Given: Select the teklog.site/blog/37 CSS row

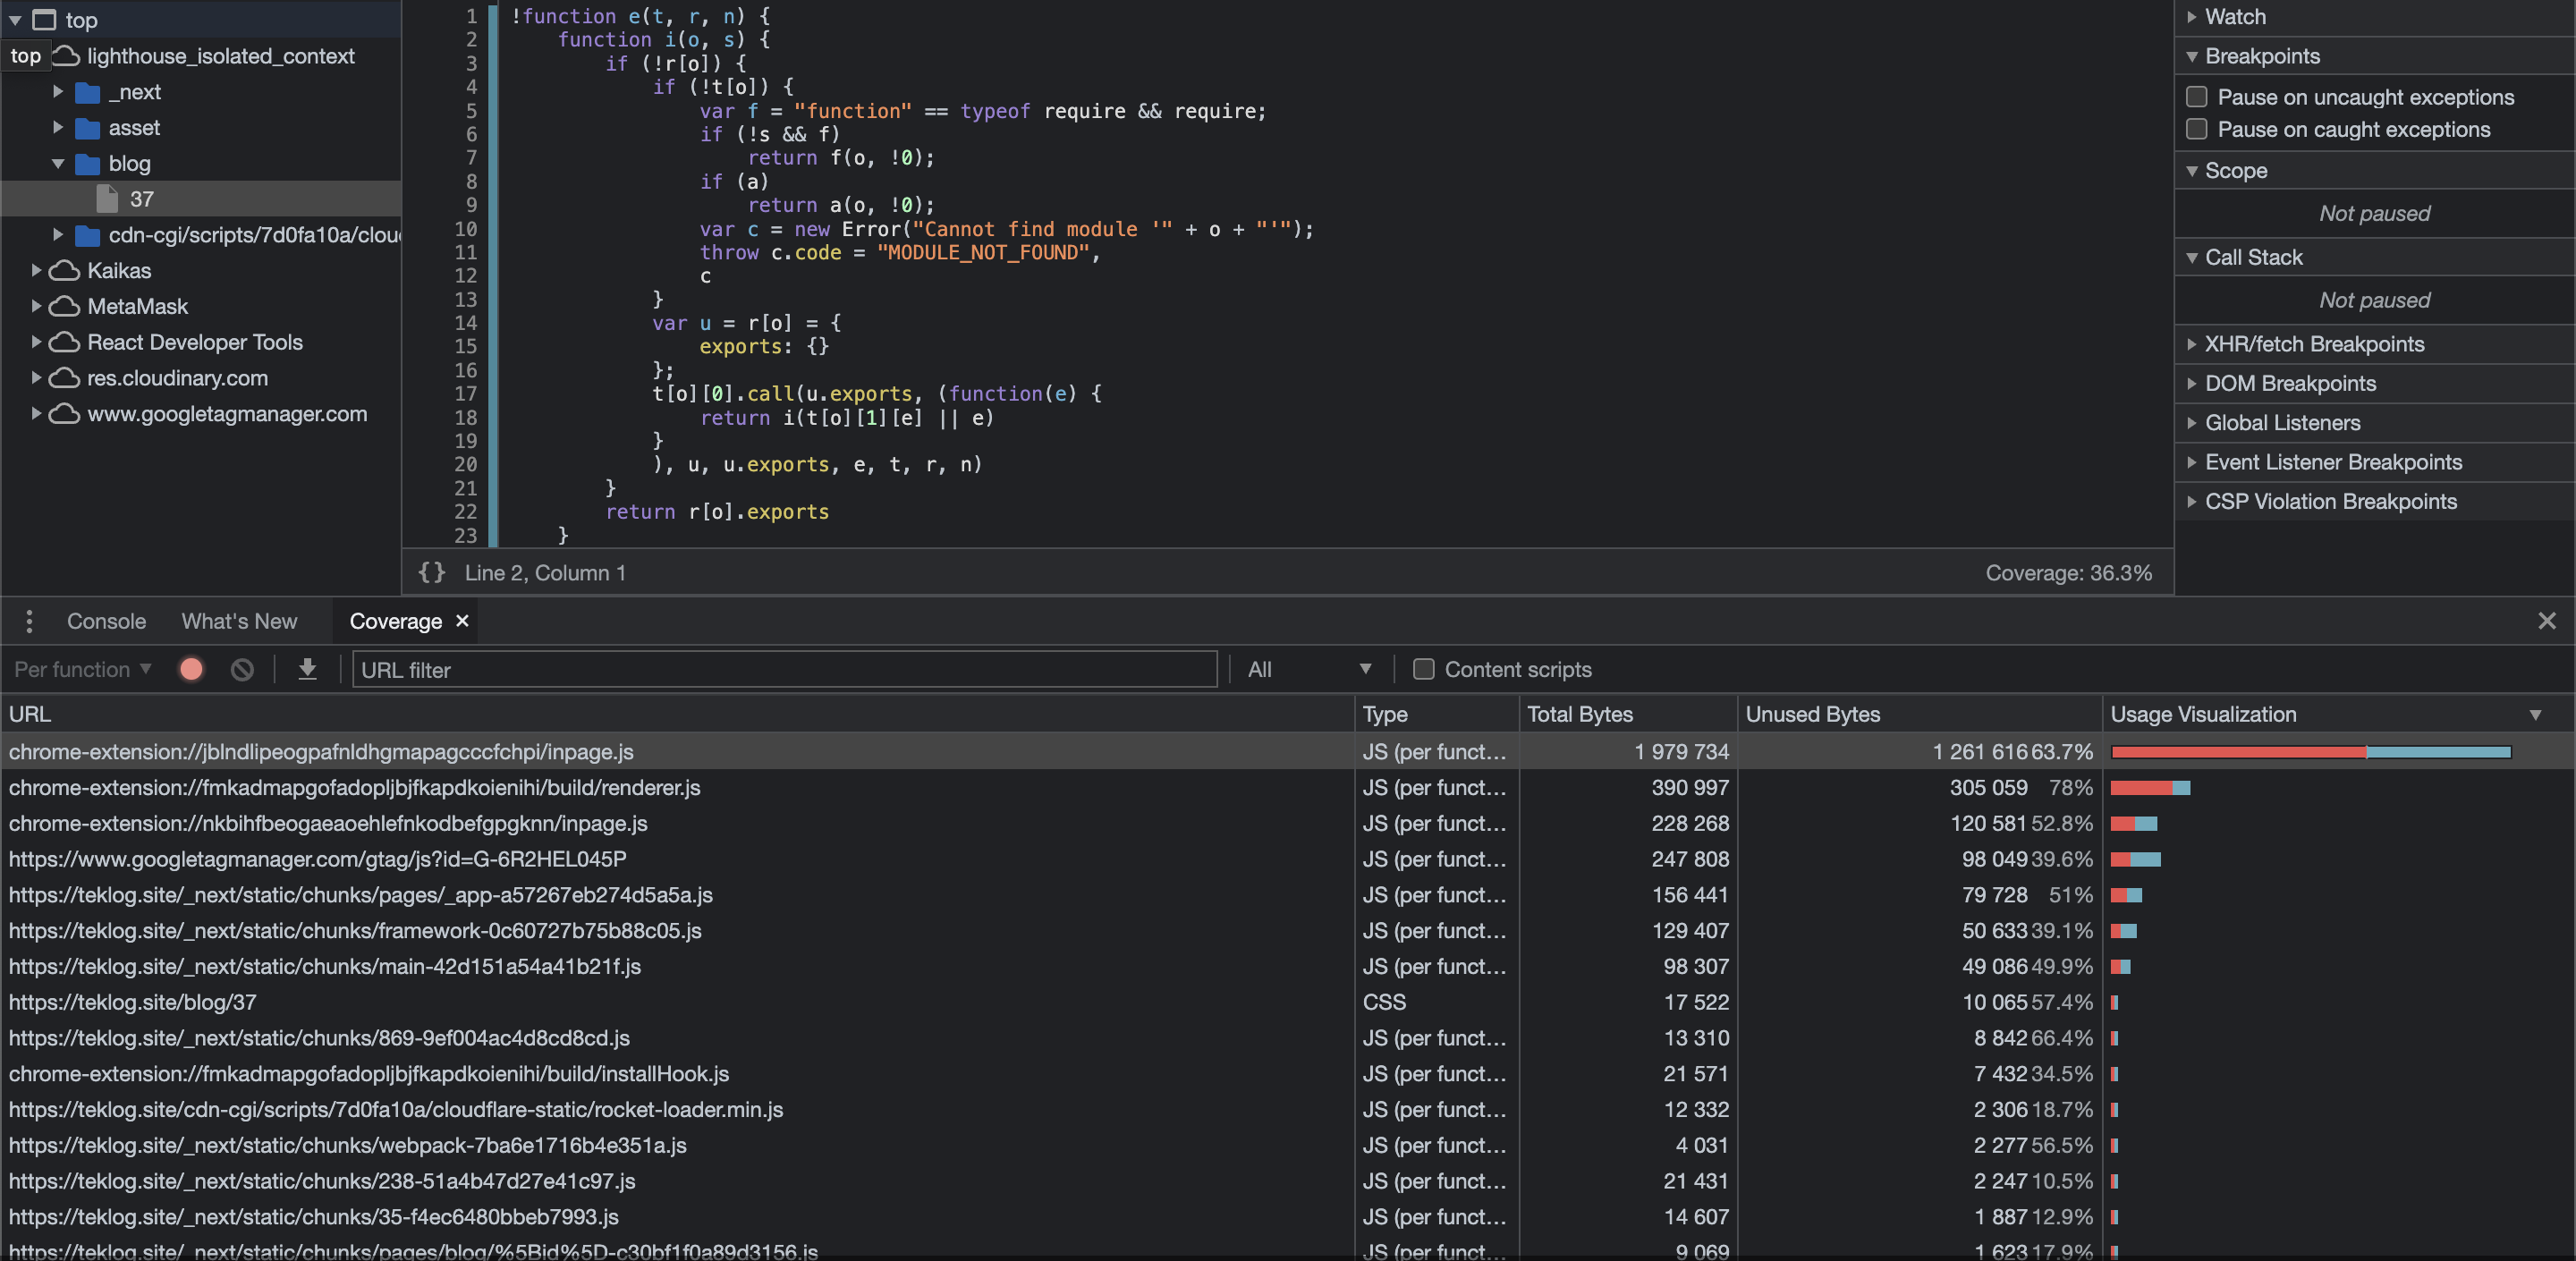Looking at the screenshot, I should click(x=1288, y=1002).
